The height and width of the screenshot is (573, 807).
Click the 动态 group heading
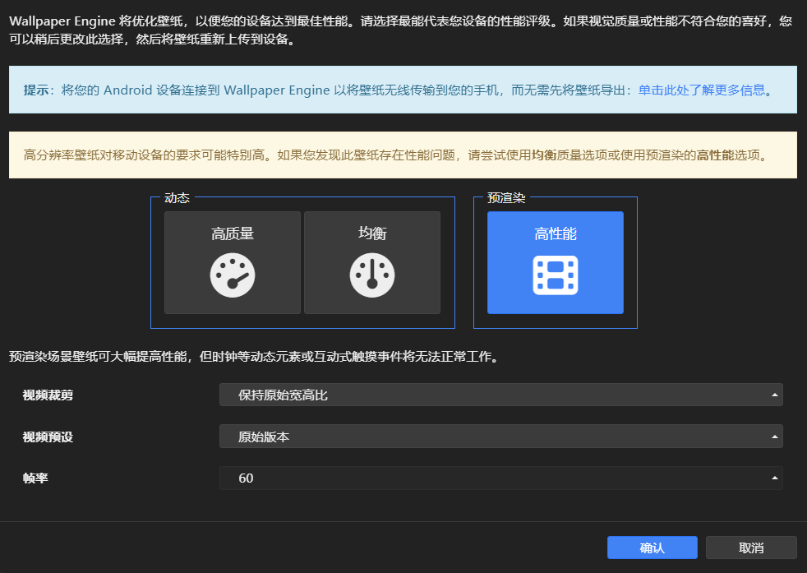pos(177,198)
